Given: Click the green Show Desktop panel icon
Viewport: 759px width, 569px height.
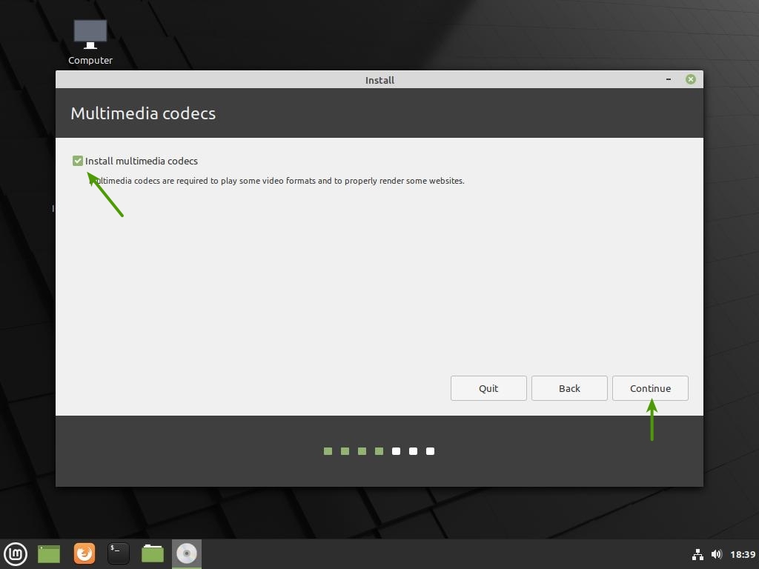Looking at the screenshot, I should tap(49, 553).
